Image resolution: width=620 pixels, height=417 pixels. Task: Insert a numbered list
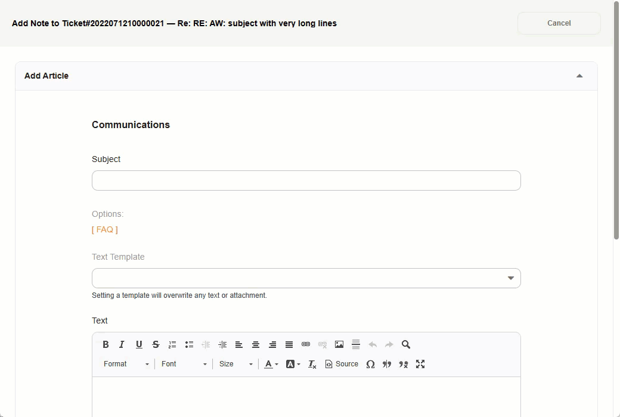[x=172, y=344]
